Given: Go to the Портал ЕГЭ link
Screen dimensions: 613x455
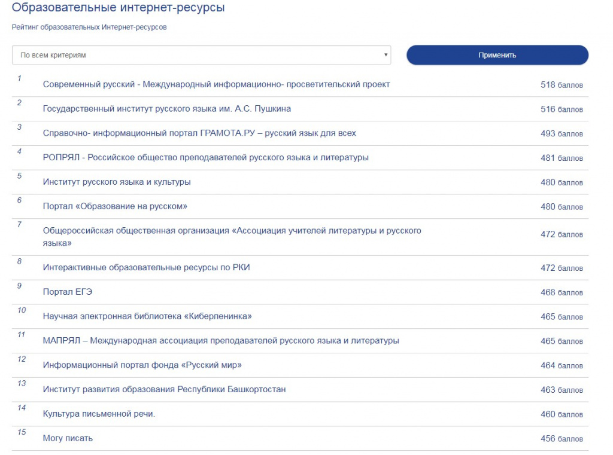Looking at the screenshot, I should pos(68,292).
